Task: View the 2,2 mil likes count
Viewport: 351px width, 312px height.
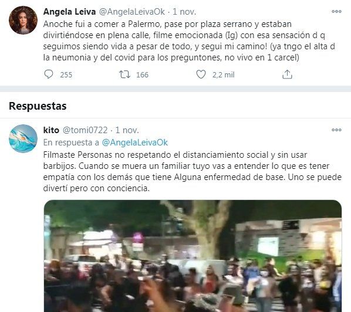Action: click(223, 74)
